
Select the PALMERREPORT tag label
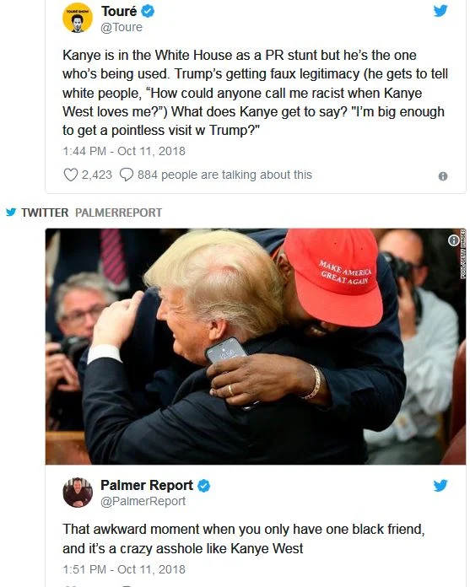(x=118, y=213)
